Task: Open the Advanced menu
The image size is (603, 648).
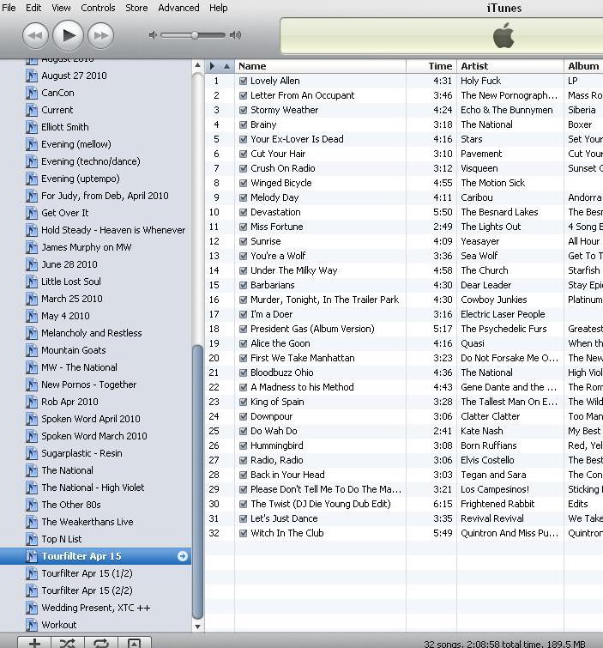Action: (x=178, y=8)
